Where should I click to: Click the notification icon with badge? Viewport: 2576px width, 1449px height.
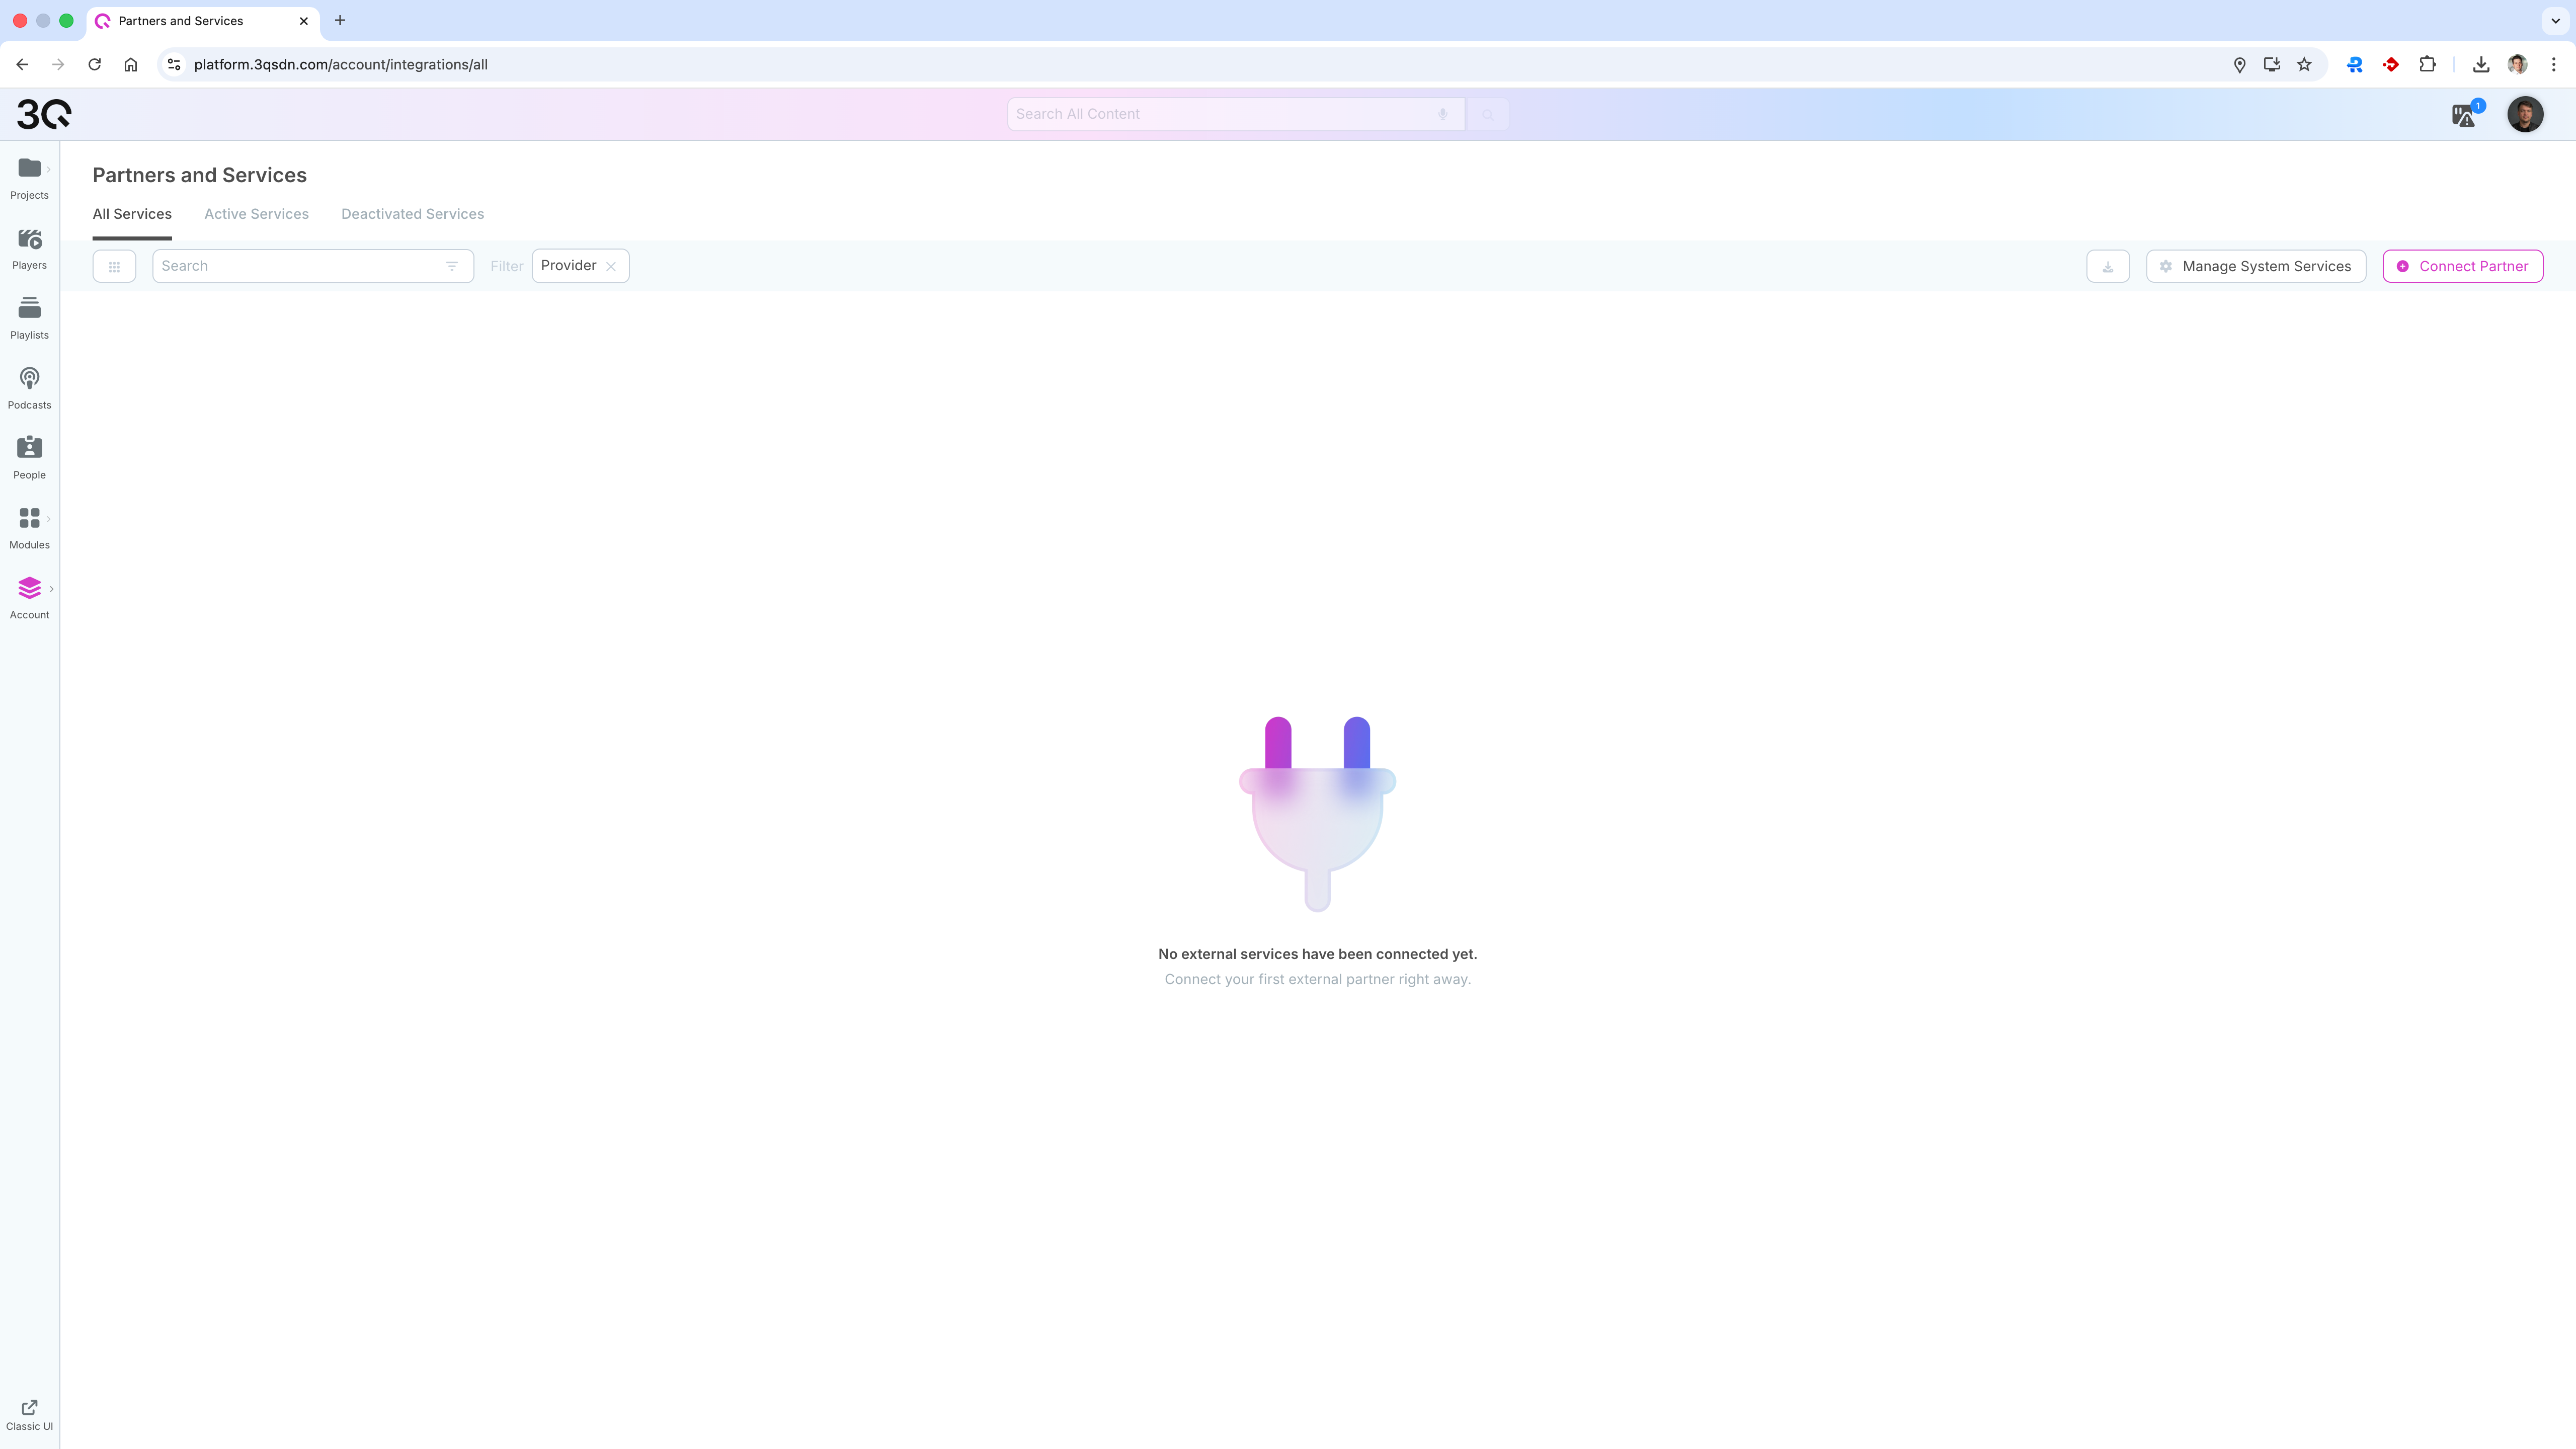click(2465, 115)
